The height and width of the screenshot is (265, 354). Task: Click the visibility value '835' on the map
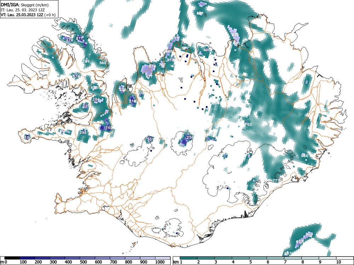click(95, 88)
